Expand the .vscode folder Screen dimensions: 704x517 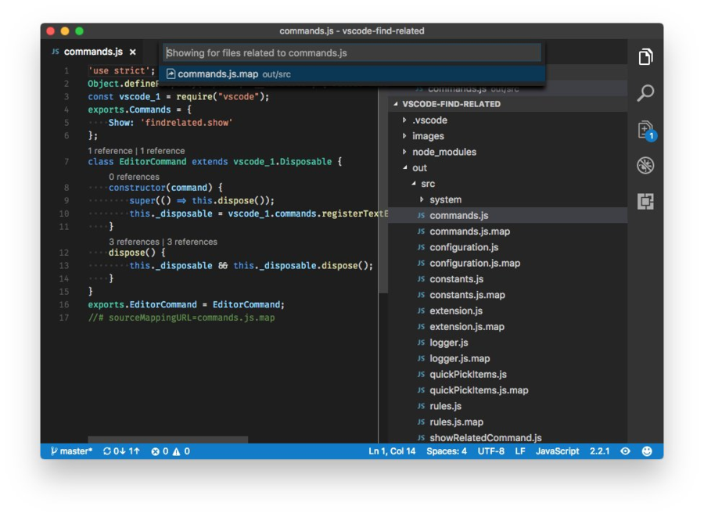click(x=429, y=120)
